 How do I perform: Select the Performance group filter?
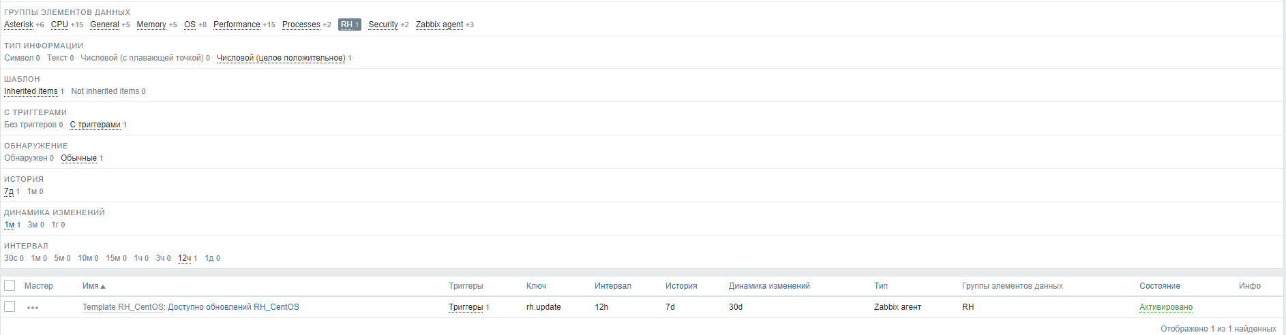click(x=237, y=25)
